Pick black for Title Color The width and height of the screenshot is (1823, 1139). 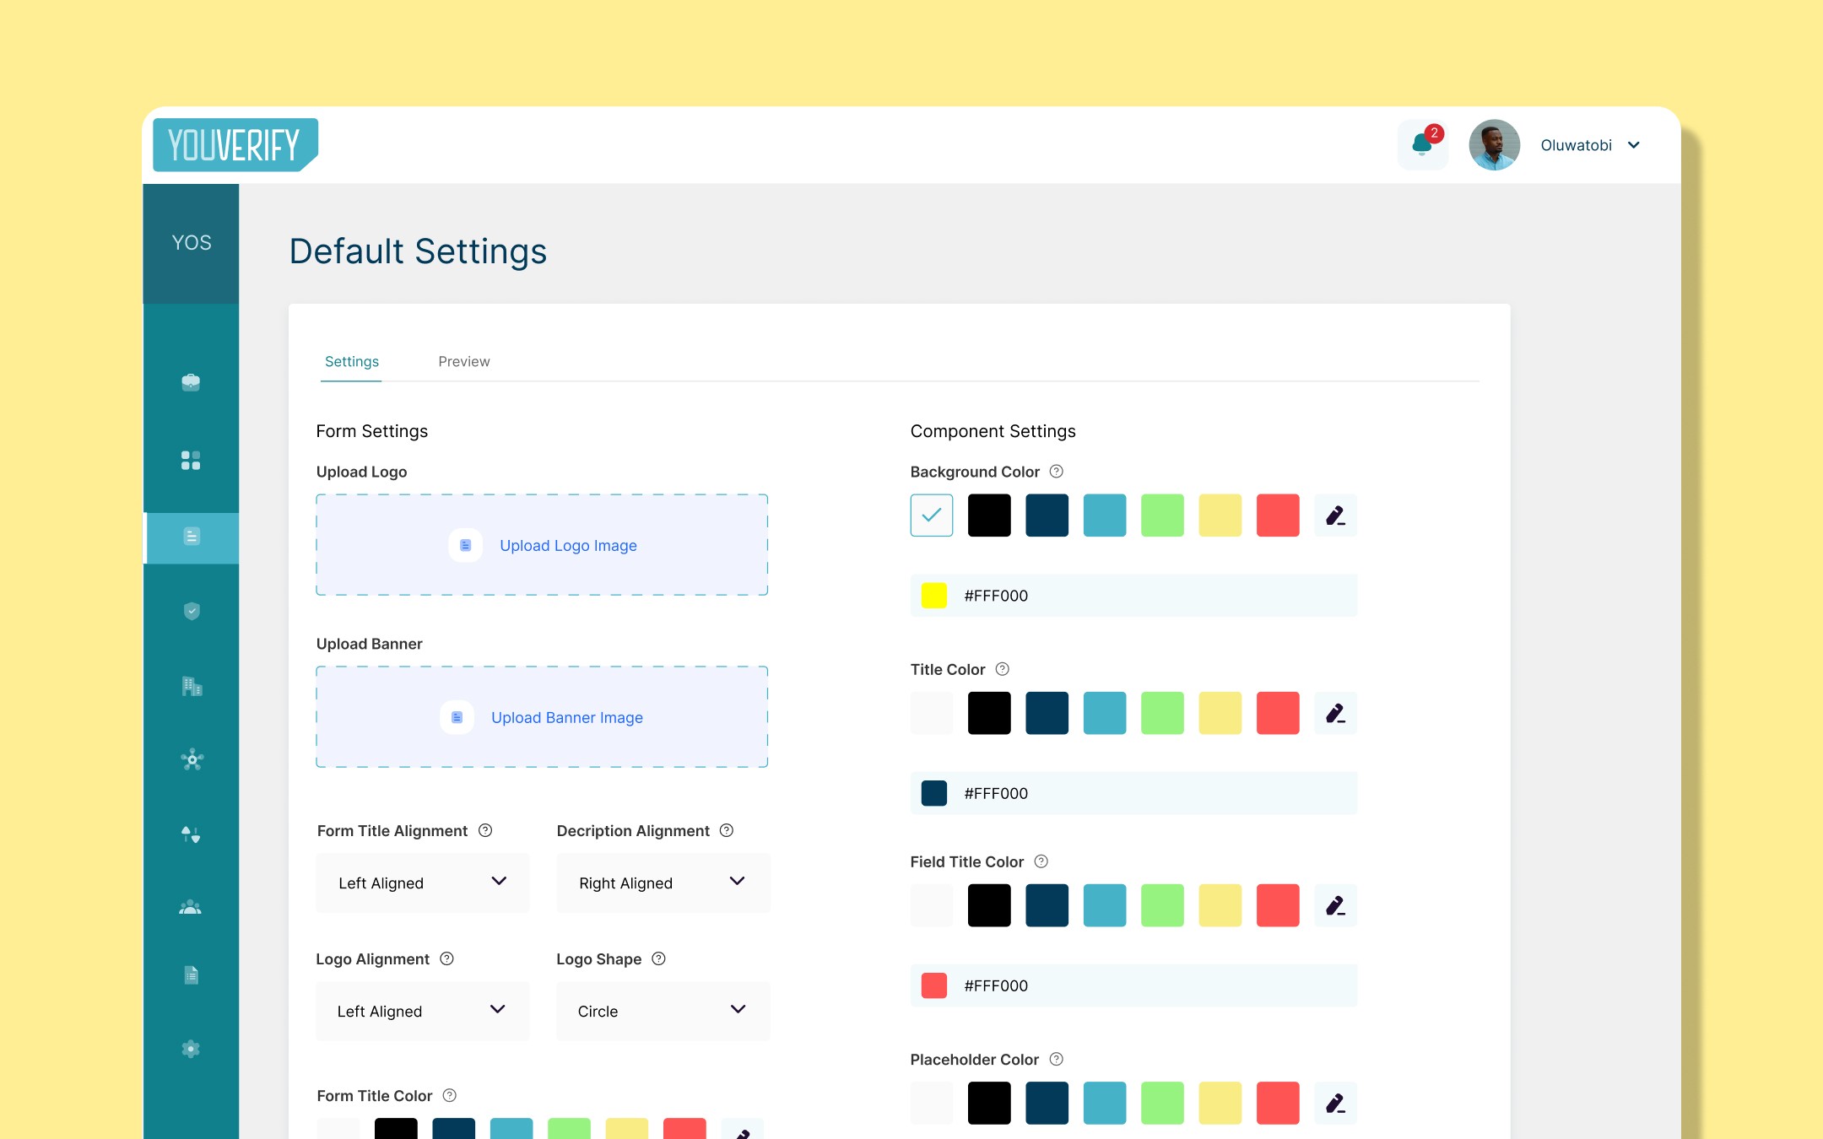[x=989, y=713]
